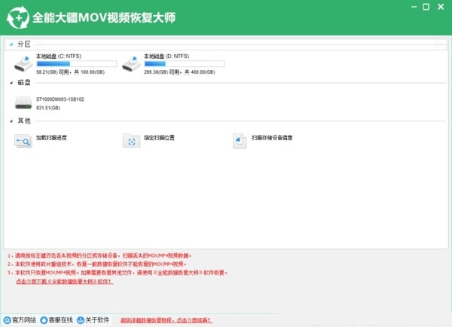Click the specify scan location folder icon

[x=131, y=140]
